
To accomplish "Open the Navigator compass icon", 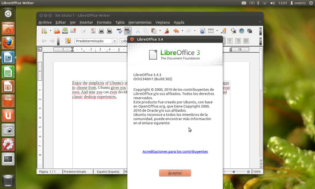I will [241, 31].
